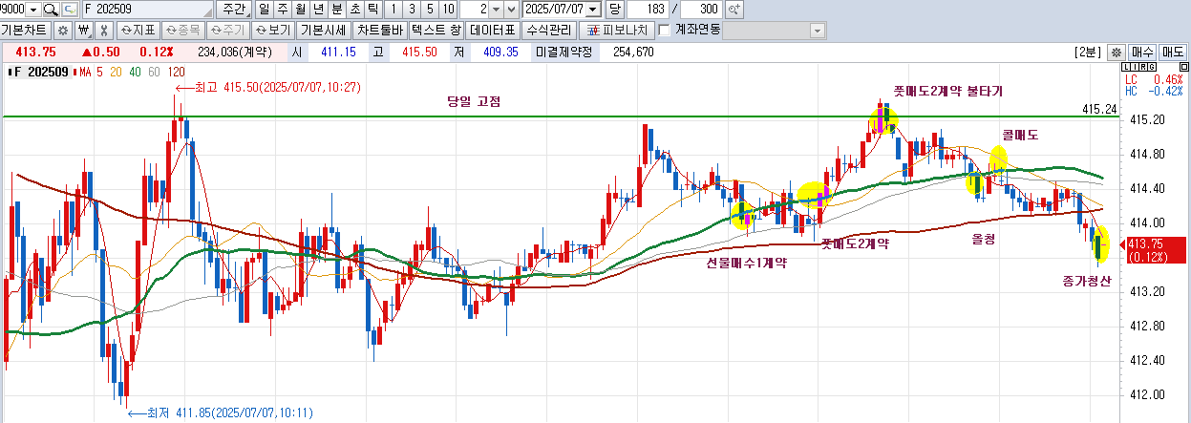Screen dimensions: 1191x423
Task: Click the 콜매도 annotation
Action: (1020, 135)
